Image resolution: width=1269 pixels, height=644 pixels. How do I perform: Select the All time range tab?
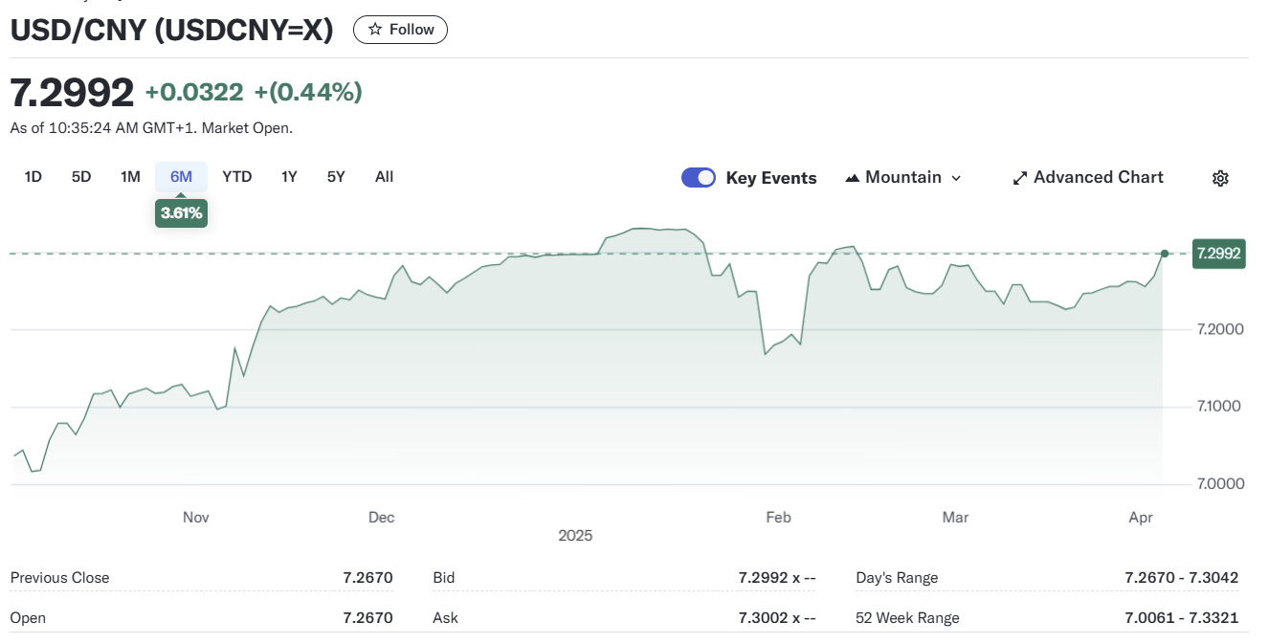coord(384,177)
